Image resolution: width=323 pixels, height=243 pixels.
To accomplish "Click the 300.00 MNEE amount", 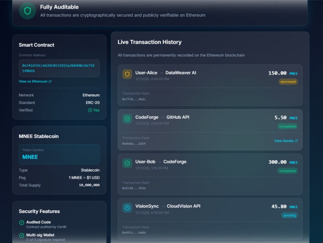I will (x=283, y=162).
